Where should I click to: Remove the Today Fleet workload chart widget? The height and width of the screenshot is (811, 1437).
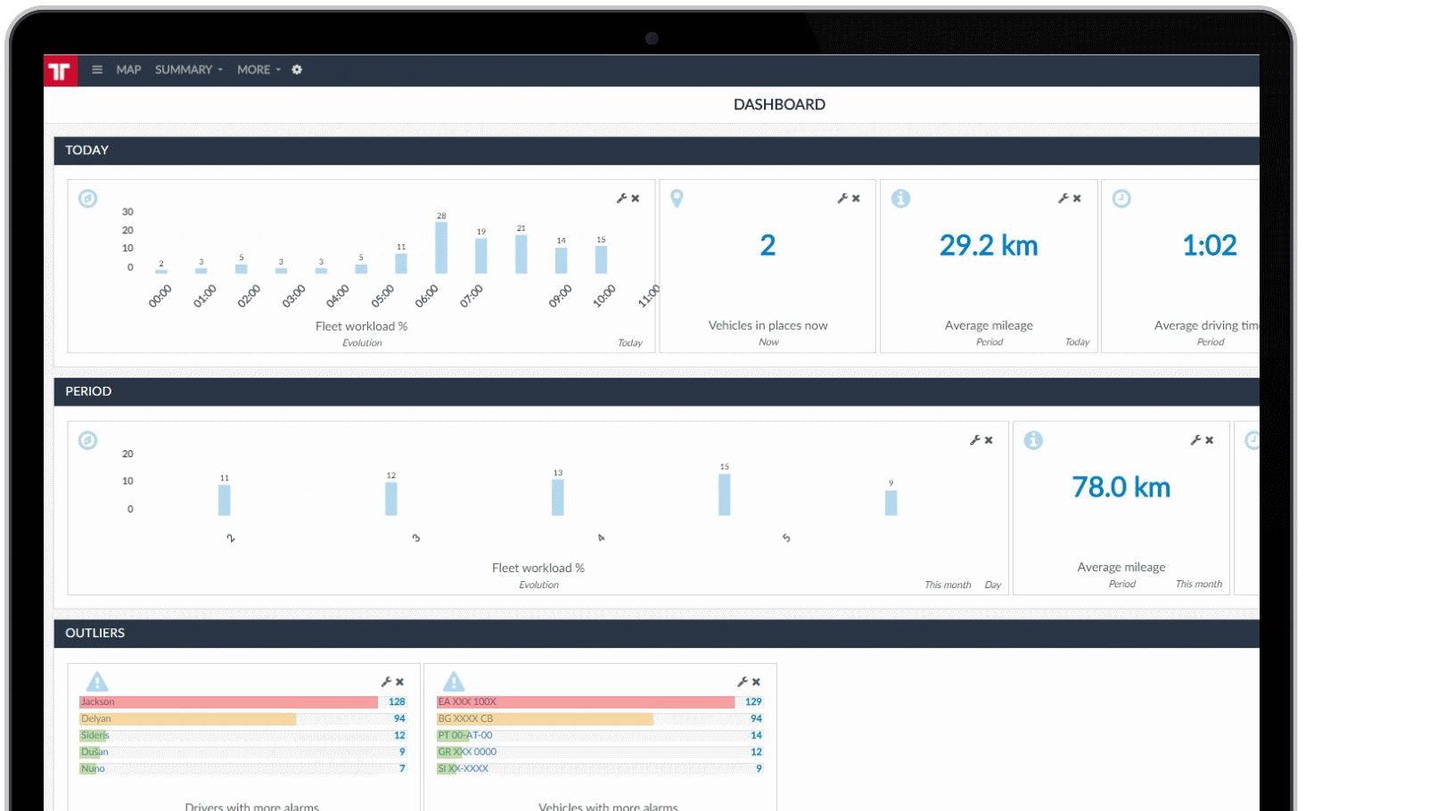(636, 199)
